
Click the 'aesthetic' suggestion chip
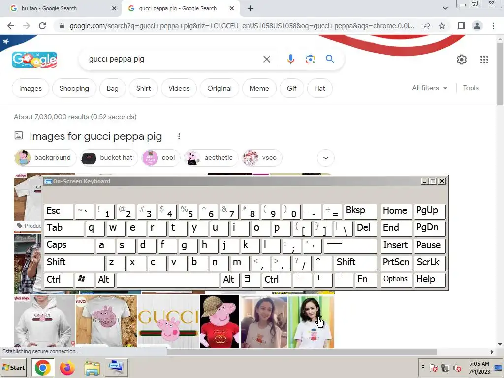tap(211, 158)
